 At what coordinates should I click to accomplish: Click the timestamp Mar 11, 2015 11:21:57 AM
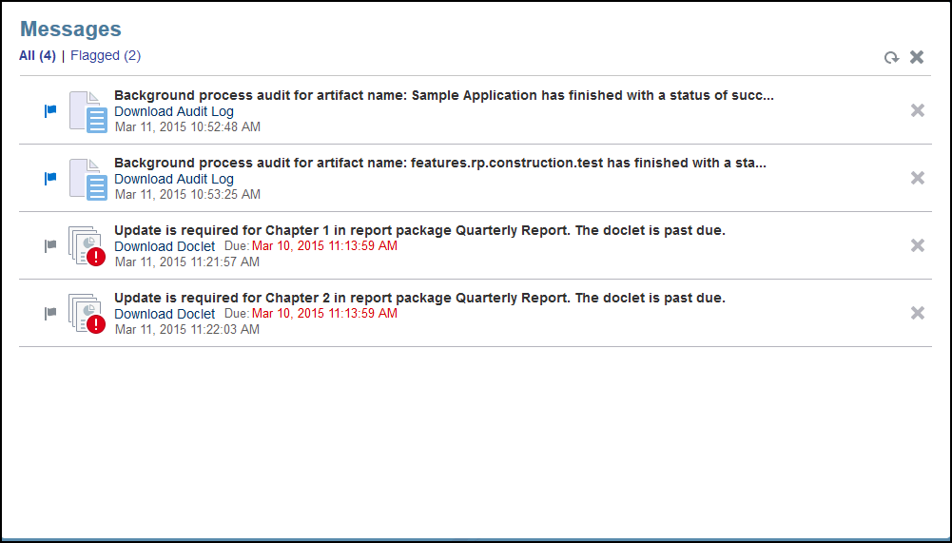[x=187, y=262]
